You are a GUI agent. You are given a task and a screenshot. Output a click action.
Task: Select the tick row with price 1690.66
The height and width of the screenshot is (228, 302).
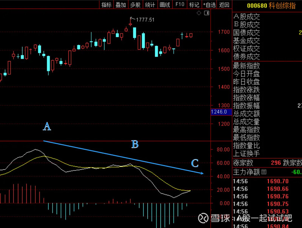point(267,189)
